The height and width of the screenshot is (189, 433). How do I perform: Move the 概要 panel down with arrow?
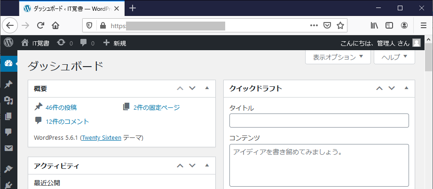point(192,88)
